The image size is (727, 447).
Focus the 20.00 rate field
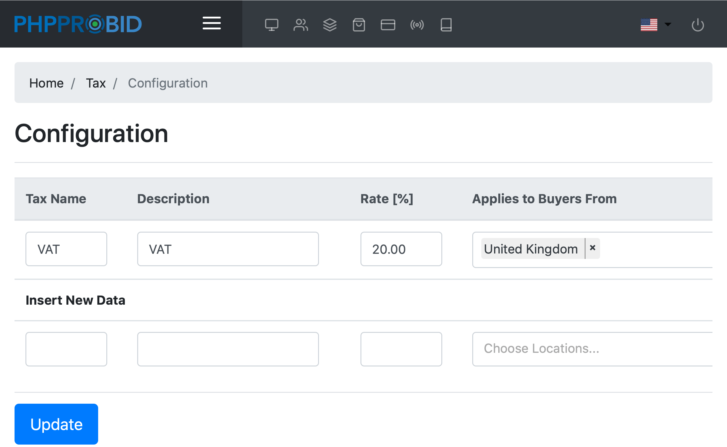point(401,249)
